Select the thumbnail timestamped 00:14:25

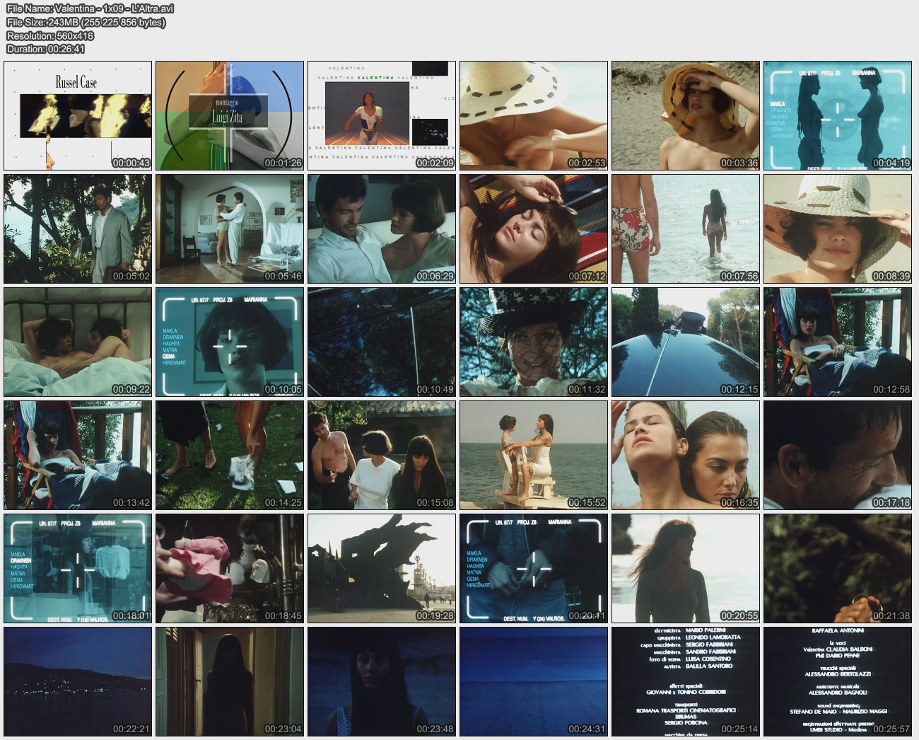230,455
